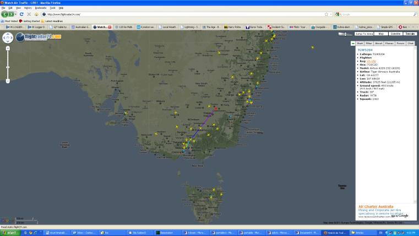Open the Google search engine selector
This screenshot has width=419, height=236.
tap(338, 14)
